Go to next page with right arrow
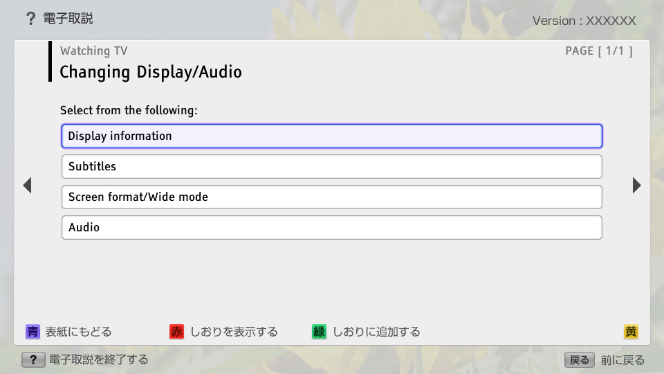This screenshot has width=664, height=374. [636, 185]
